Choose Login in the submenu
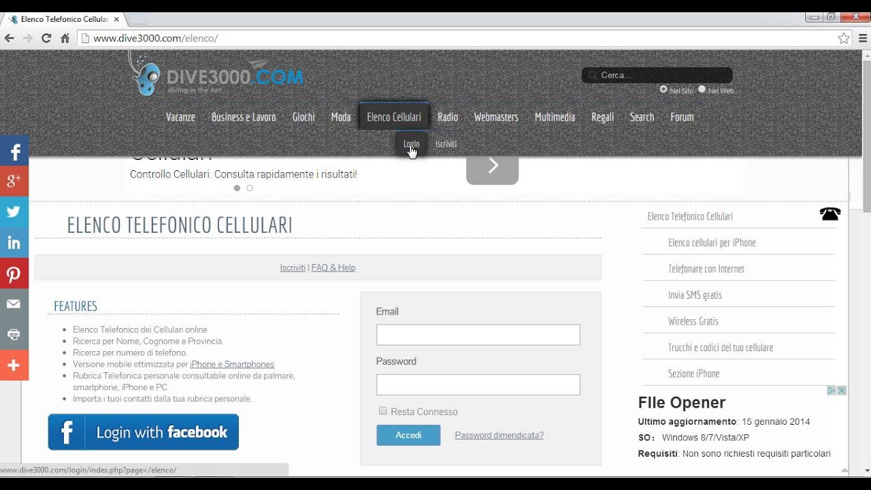This screenshot has height=490, width=871. [412, 144]
